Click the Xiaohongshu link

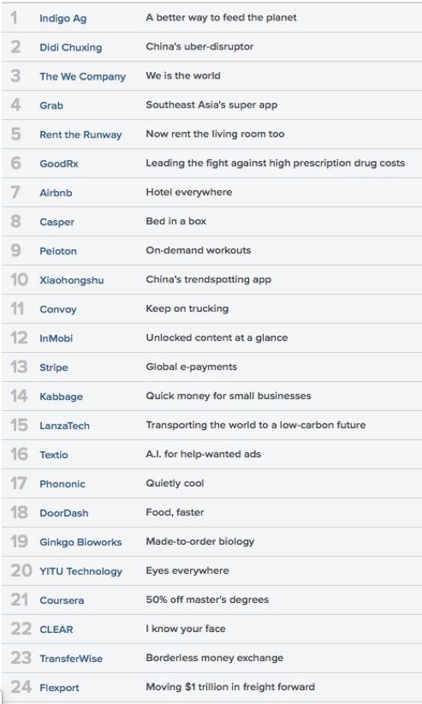[x=71, y=280]
